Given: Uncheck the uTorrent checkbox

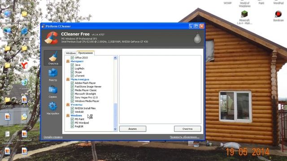Looking at the screenshot, I should click(x=72, y=76).
